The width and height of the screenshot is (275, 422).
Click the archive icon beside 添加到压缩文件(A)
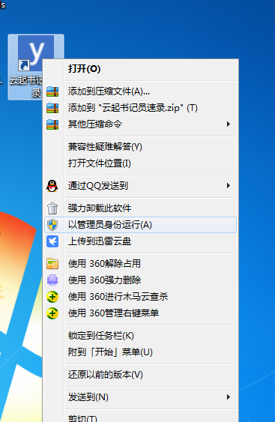pyautogui.click(x=52, y=91)
